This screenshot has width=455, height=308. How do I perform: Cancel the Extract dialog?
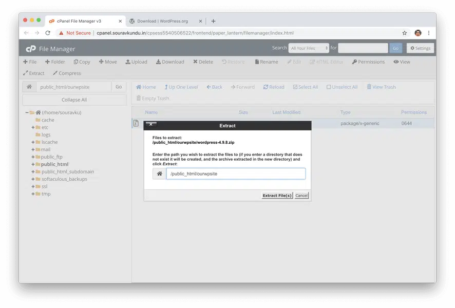(301, 196)
